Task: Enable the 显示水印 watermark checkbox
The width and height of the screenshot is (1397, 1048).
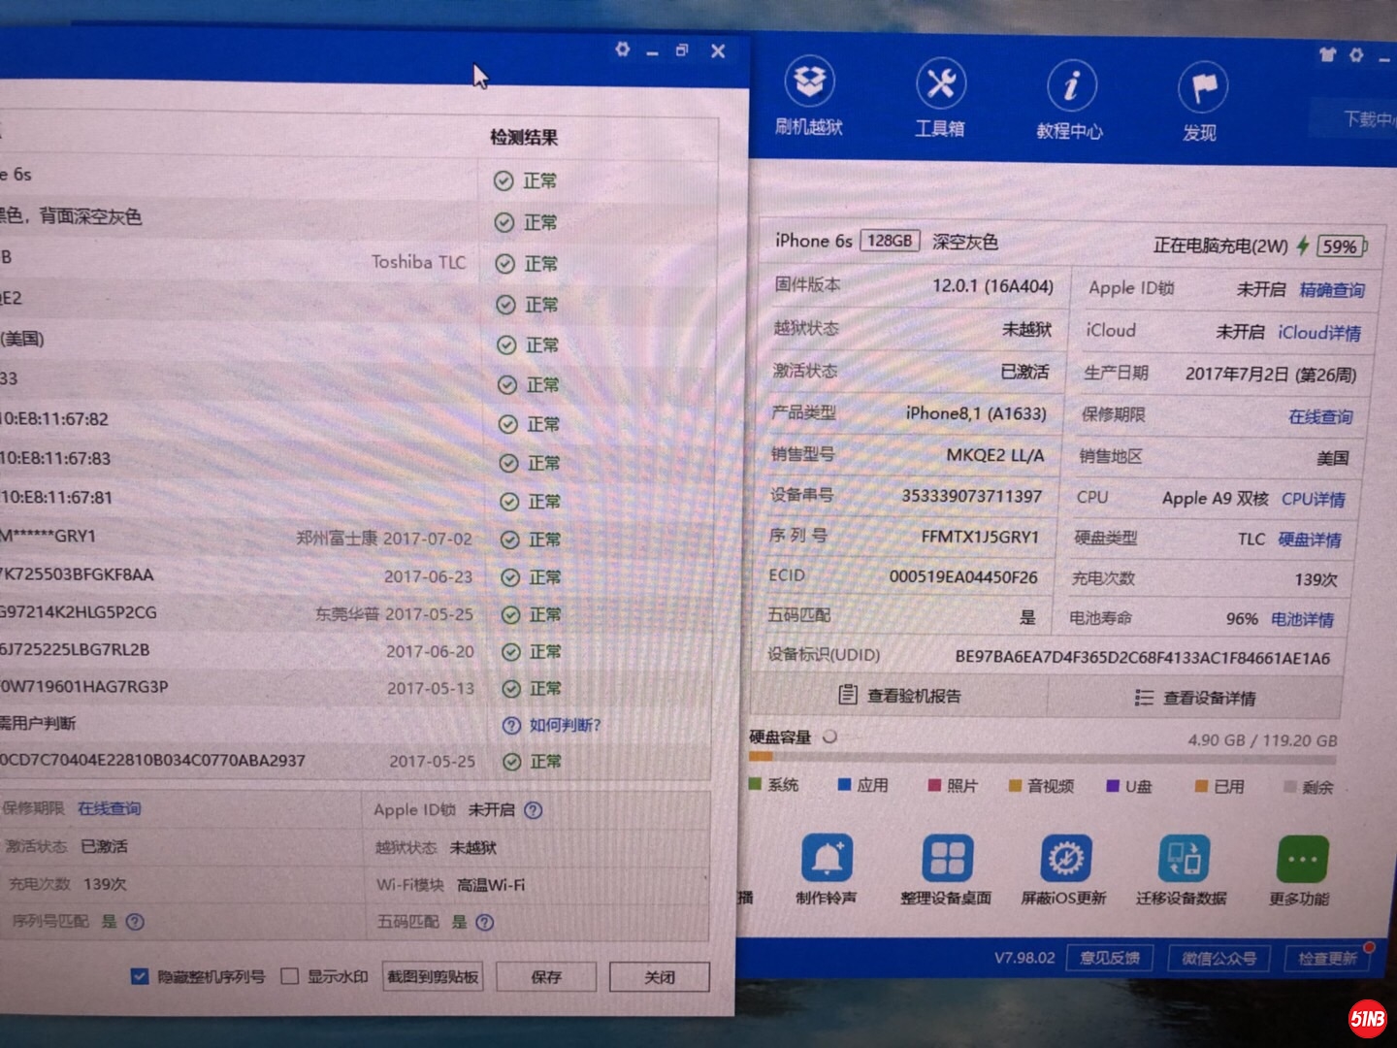Action: 289,976
